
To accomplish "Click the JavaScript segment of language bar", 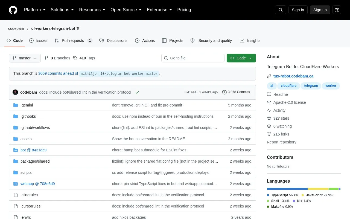I will 318,189.
